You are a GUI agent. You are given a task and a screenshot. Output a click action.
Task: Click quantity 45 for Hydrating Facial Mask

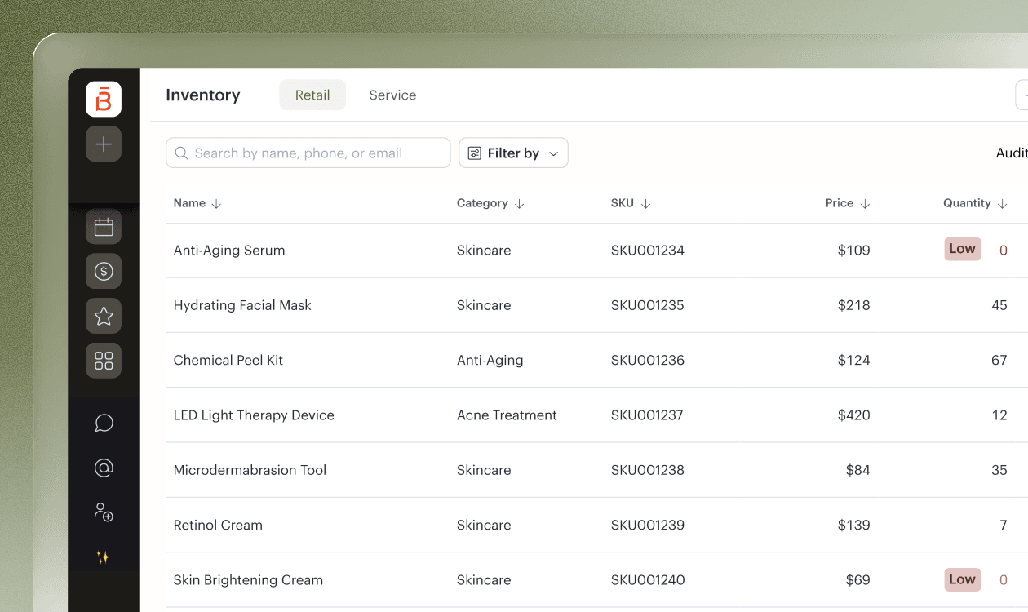[999, 305]
